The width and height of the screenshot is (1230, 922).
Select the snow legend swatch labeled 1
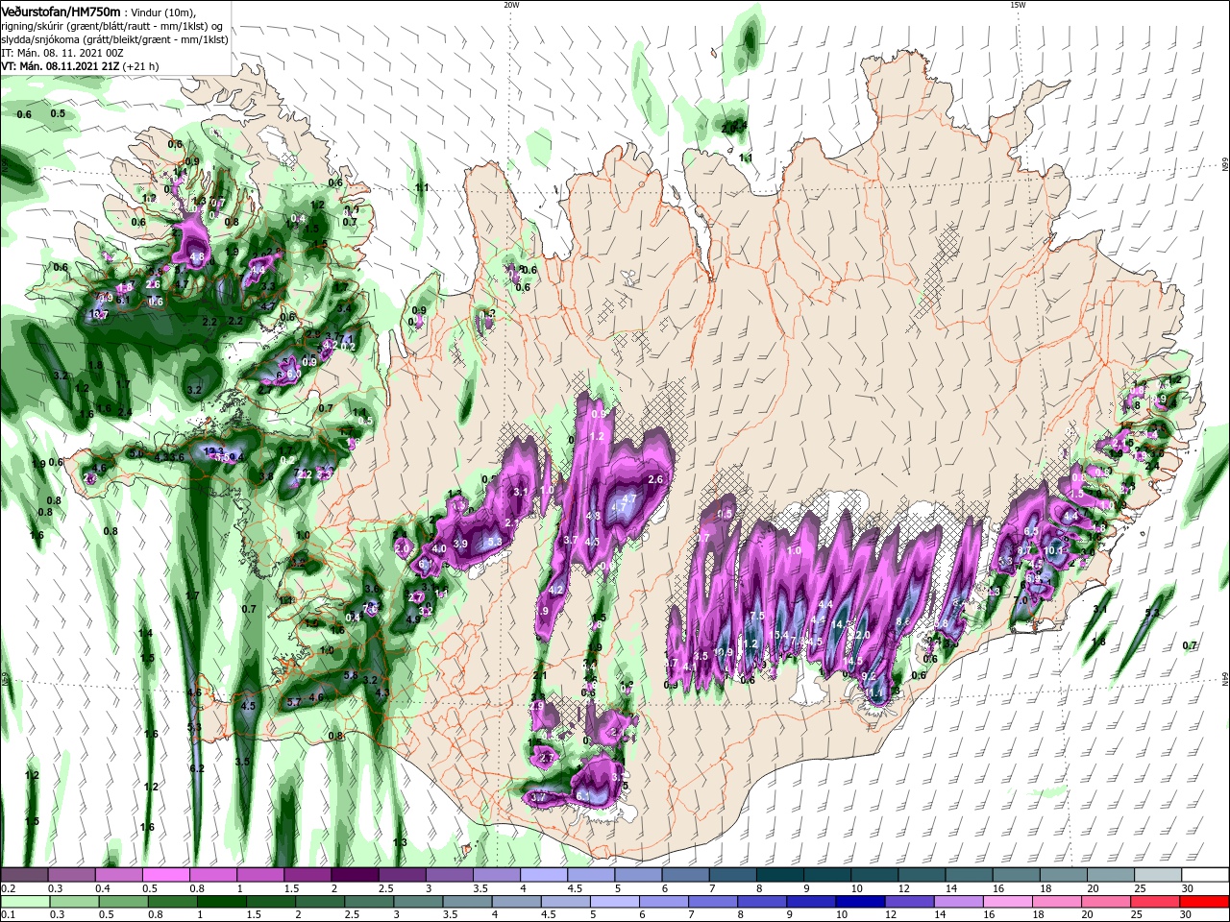tap(260, 874)
